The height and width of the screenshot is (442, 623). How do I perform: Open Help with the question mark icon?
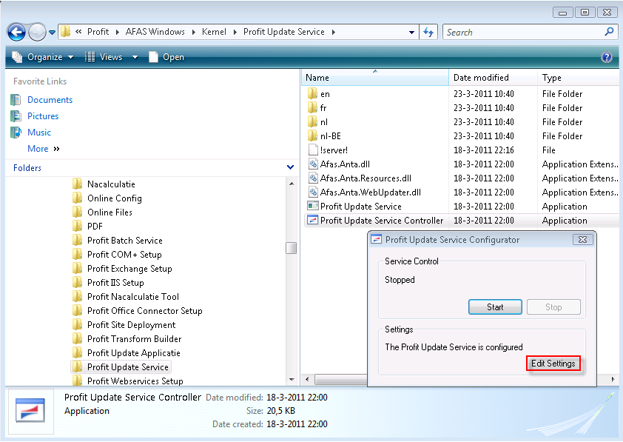click(x=606, y=57)
